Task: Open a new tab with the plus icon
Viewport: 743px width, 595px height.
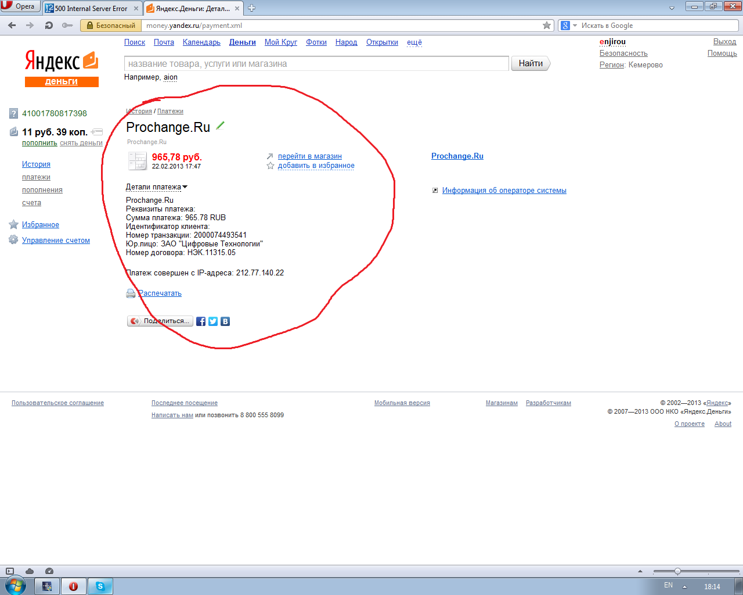Action: tap(251, 8)
